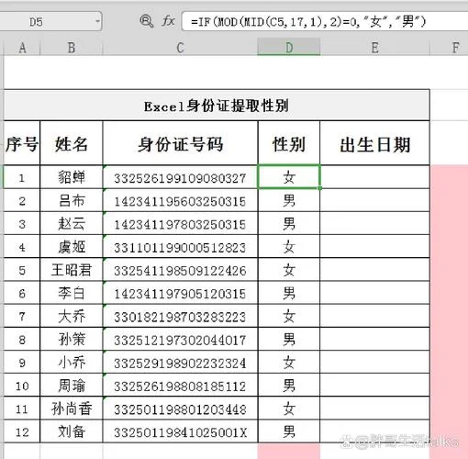Click the title cell Excel身份证提取性别

coord(217,106)
